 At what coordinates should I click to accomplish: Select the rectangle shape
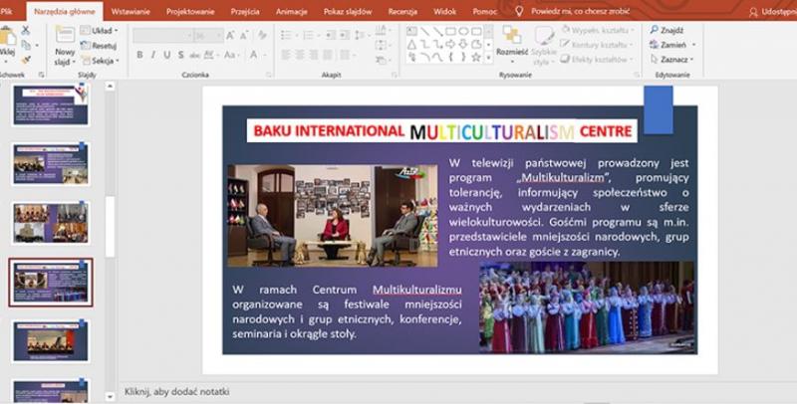coord(450,32)
